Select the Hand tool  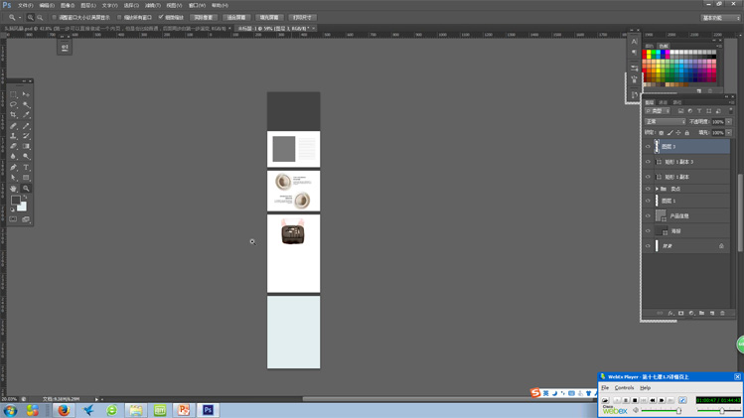(14, 188)
